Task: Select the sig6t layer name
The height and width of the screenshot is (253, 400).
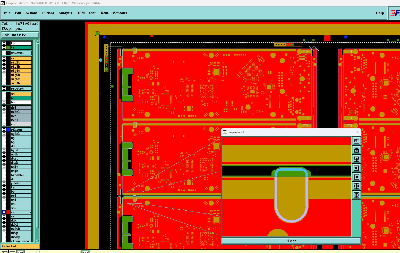Action: click(21, 79)
